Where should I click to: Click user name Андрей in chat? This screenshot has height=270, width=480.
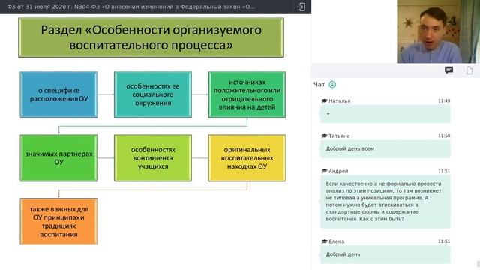[338, 171]
